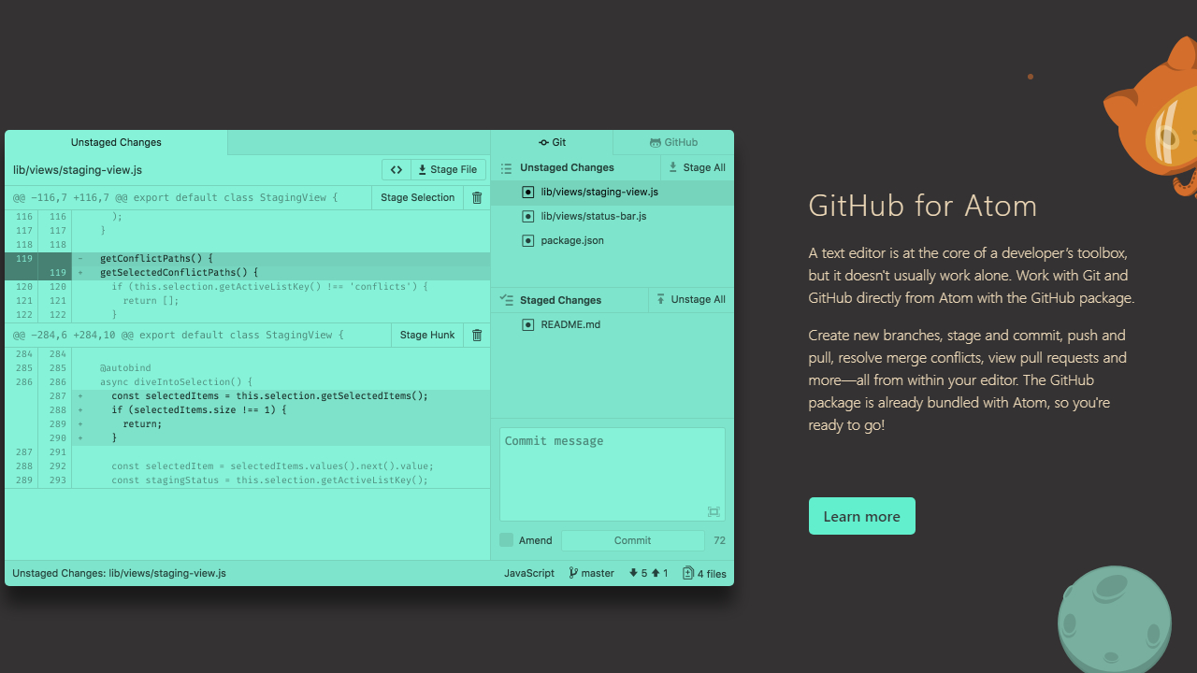Image resolution: width=1197 pixels, height=673 pixels.
Task: Open the Learn more link
Action: click(861, 516)
